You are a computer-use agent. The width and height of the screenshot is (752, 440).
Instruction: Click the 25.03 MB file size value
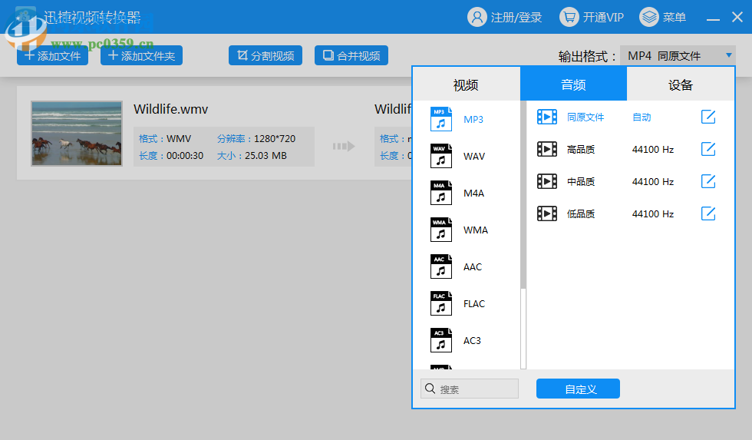coord(266,155)
